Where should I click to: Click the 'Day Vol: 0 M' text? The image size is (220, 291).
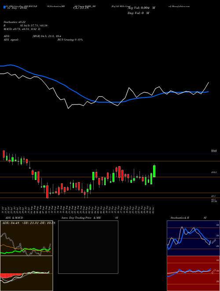[x=138, y=13]
